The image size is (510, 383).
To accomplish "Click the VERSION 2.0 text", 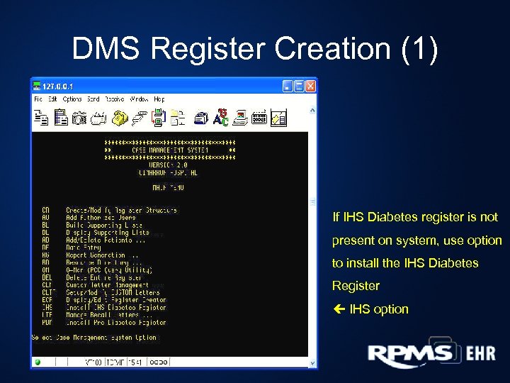I will (168, 165).
